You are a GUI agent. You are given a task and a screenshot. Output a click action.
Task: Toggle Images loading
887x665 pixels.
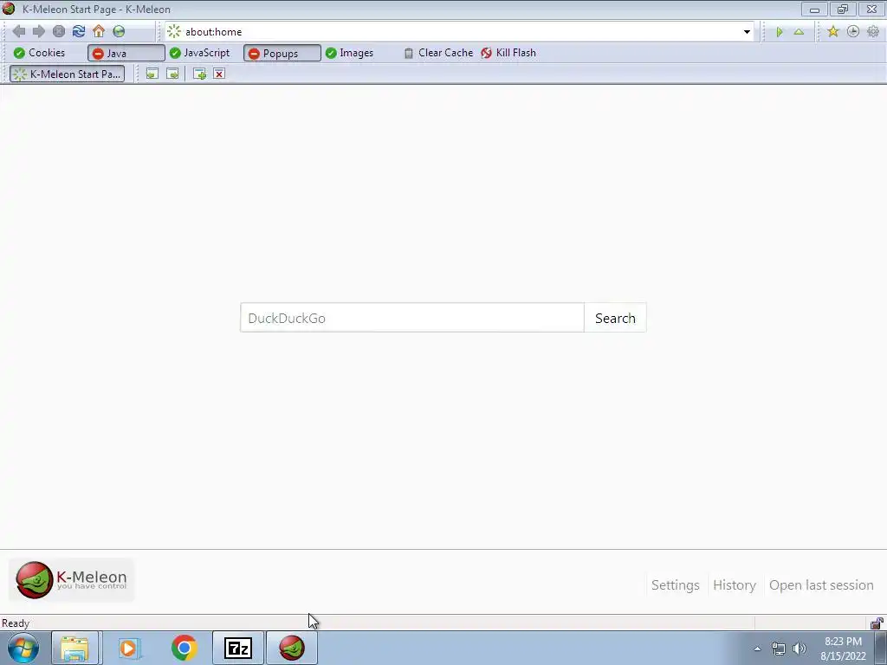pyautogui.click(x=350, y=53)
